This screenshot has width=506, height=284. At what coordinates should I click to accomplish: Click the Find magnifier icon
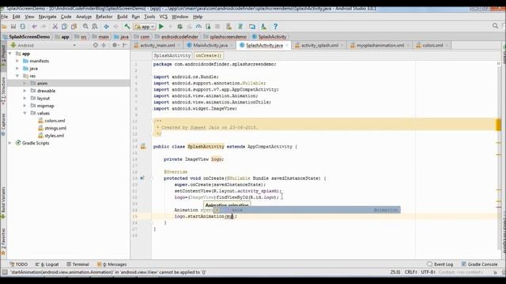(x=85, y=27)
